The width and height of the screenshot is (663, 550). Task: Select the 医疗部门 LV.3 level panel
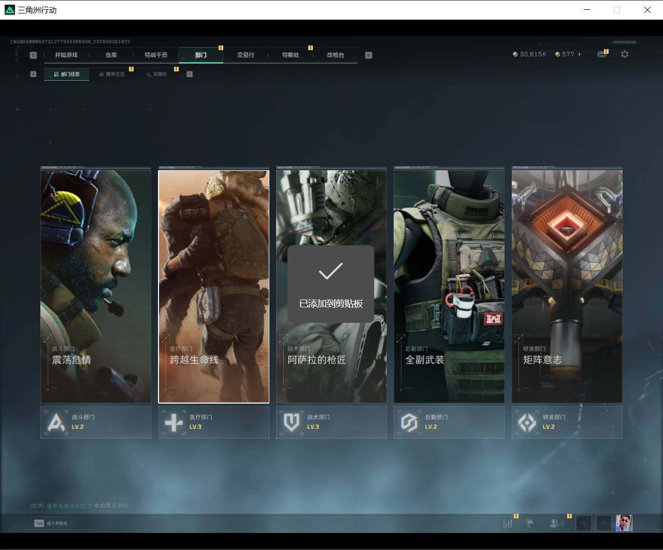[213, 422]
